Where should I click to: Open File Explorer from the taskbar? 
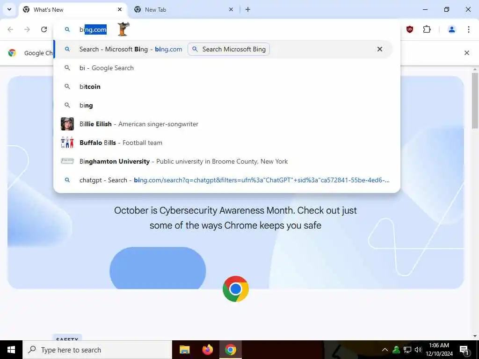coord(184,350)
